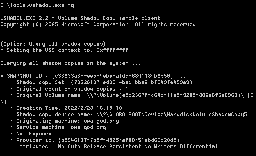Click the Microsoft Corporation copyright line
The height and width of the screenshot is (156, 256).
point(99,24)
